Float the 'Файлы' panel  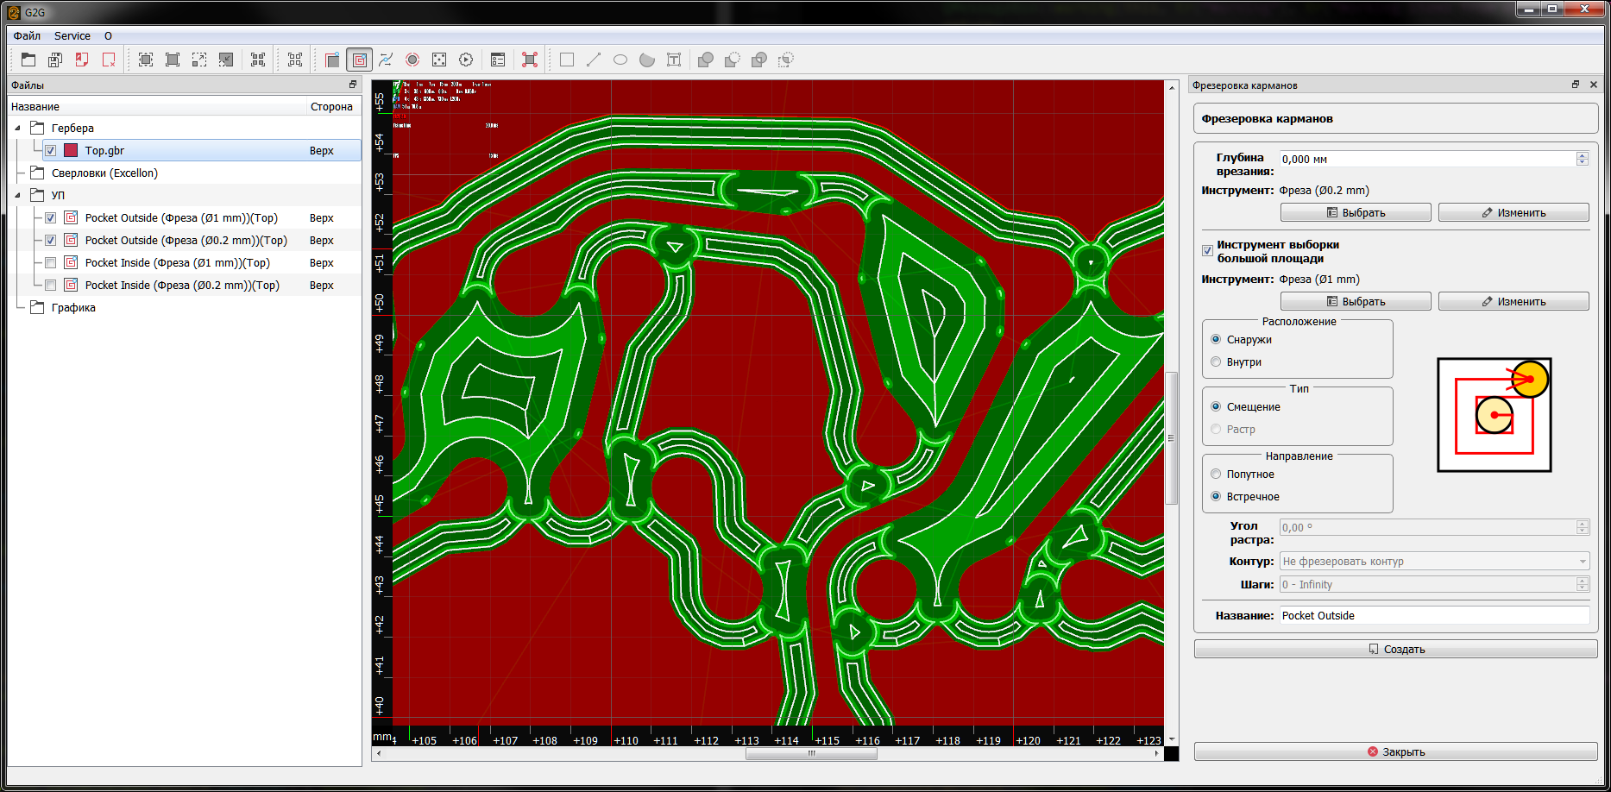[x=352, y=85]
